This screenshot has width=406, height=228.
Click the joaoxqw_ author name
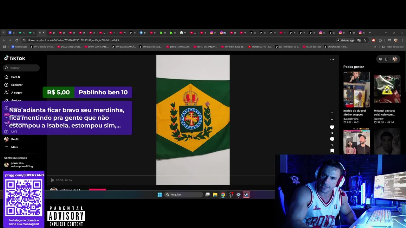pyautogui.click(x=379, y=119)
